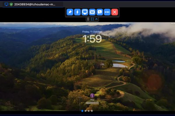
Task: Select the fourth page indicator dot
Action: click(92, 111)
